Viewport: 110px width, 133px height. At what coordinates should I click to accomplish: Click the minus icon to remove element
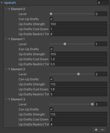click(102, 130)
